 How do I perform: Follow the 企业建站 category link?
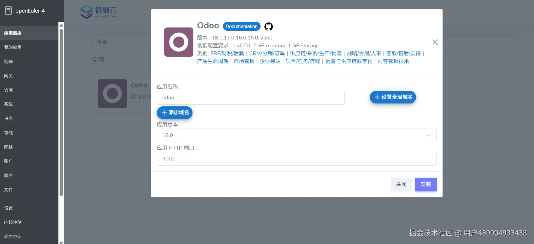click(270, 61)
